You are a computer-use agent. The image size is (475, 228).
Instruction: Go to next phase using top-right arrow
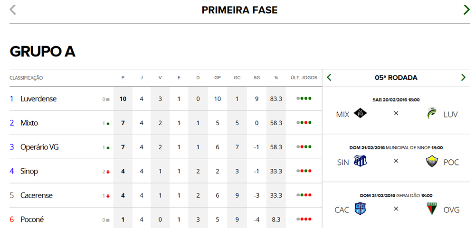pyautogui.click(x=466, y=10)
